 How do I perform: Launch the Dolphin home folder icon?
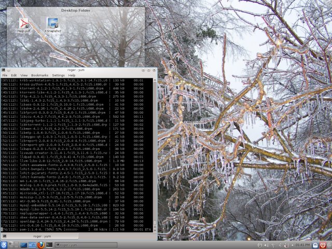pos(32,245)
